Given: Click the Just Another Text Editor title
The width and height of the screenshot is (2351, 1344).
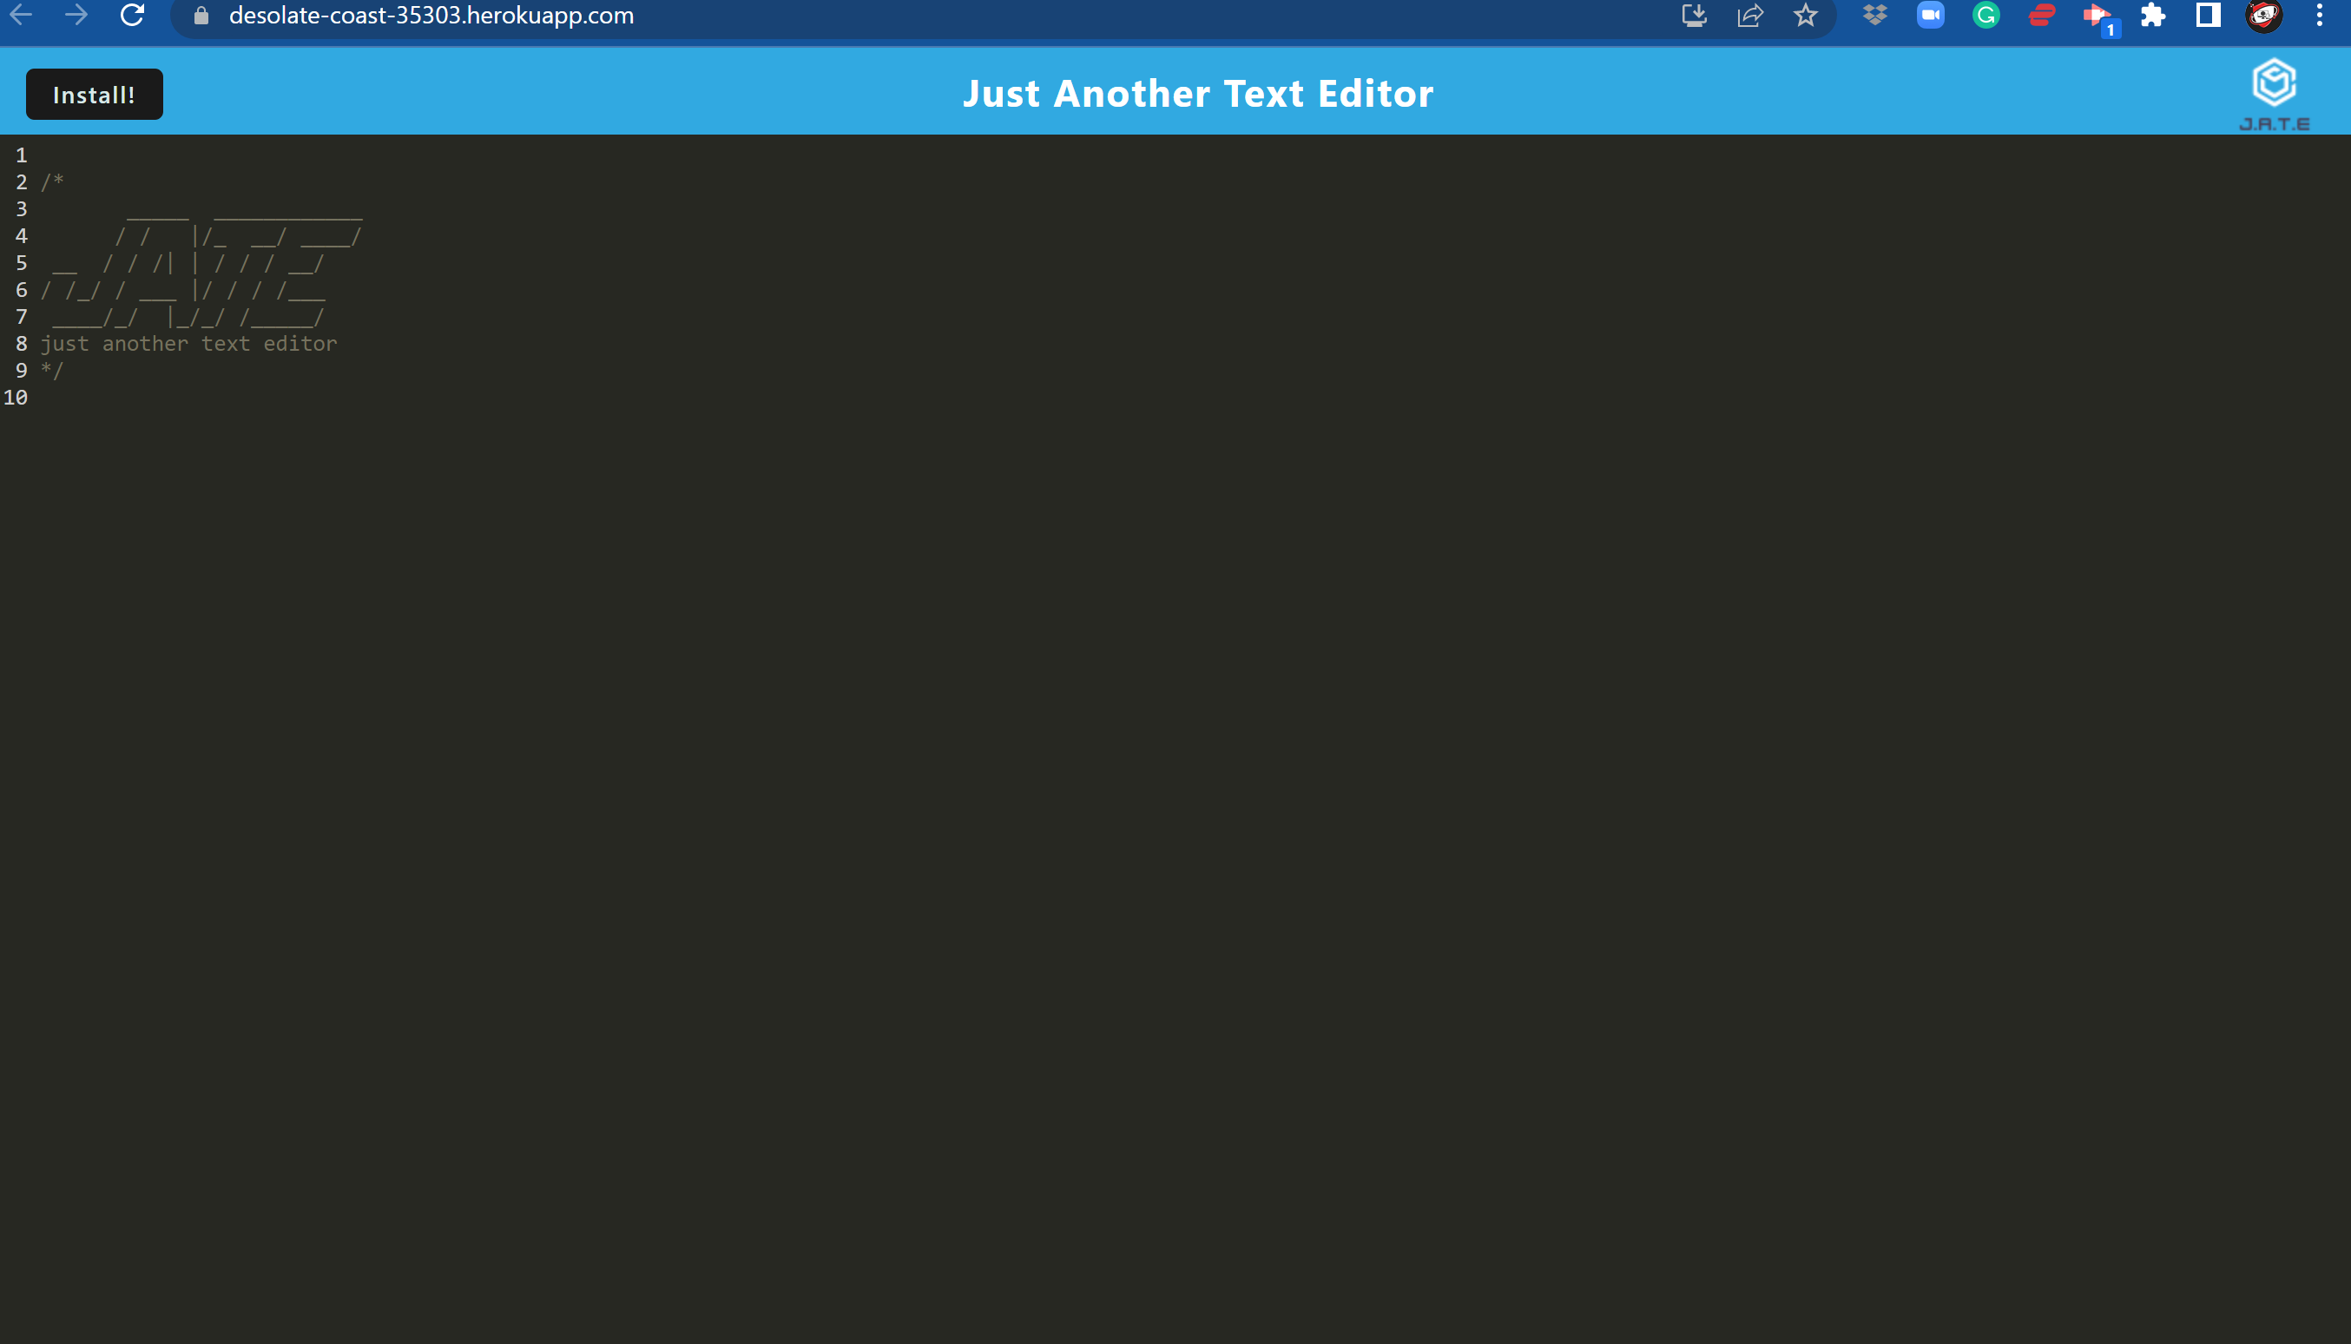Looking at the screenshot, I should (x=1199, y=92).
